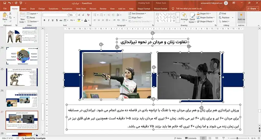Click the bullets list icon
The height and width of the screenshot is (140, 261).
(x=95, y=15)
